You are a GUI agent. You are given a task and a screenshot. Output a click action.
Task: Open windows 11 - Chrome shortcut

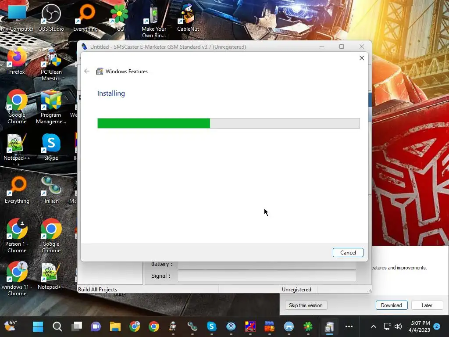tap(17, 279)
